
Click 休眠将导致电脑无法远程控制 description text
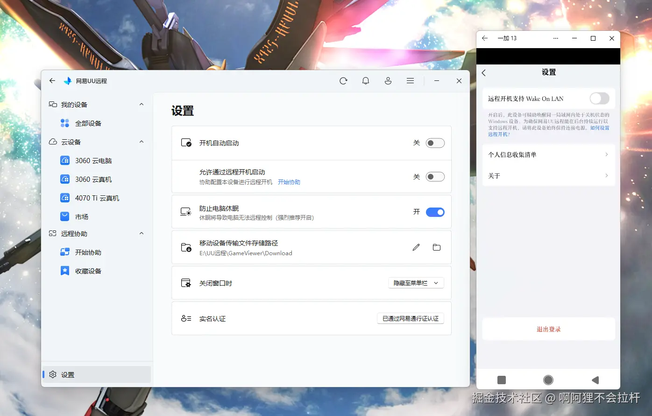pyautogui.click(x=256, y=218)
